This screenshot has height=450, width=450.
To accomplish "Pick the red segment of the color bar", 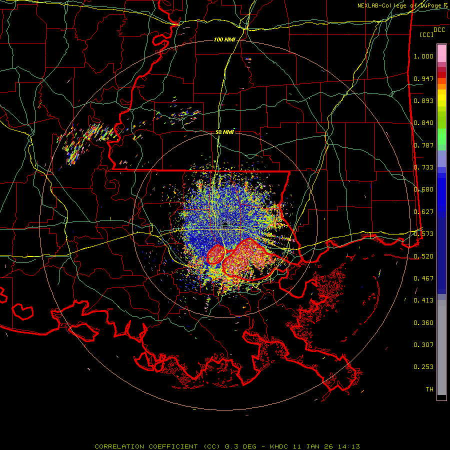I will click(x=441, y=75).
